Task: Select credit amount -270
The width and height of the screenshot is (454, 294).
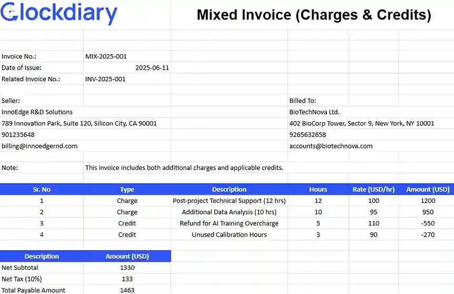Action: point(428,234)
